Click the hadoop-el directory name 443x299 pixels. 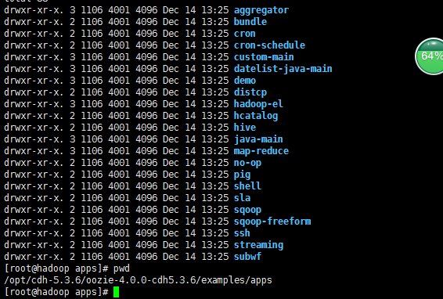(258, 104)
